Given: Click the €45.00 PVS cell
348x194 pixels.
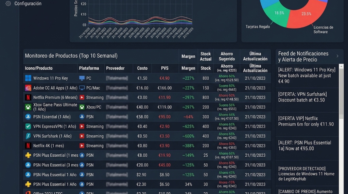Looking at the screenshot, I should click(164, 165).
